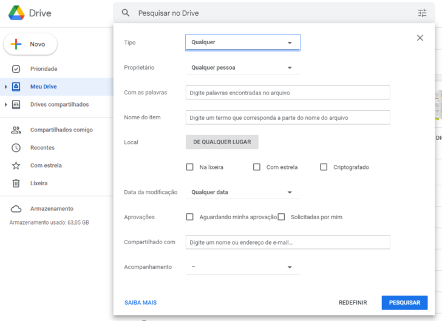This screenshot has width=442, height=321.
Task: Click the REDEFINIR button
Action: [353, 303]
